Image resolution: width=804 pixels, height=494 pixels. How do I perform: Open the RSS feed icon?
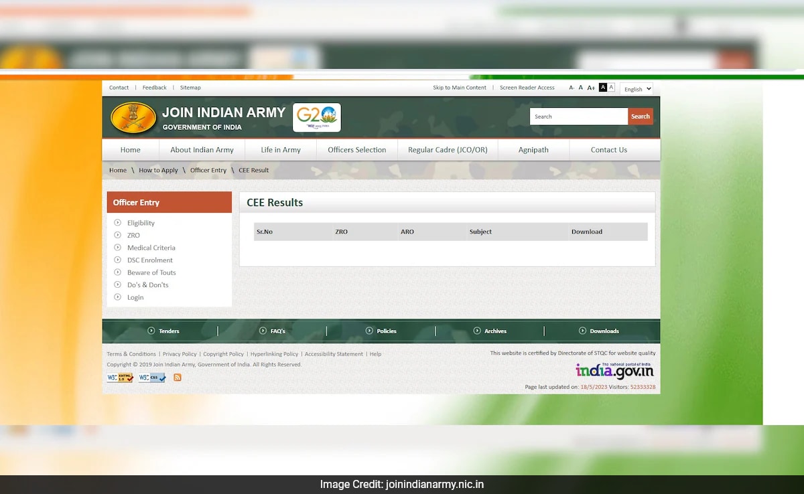point(178,378)
